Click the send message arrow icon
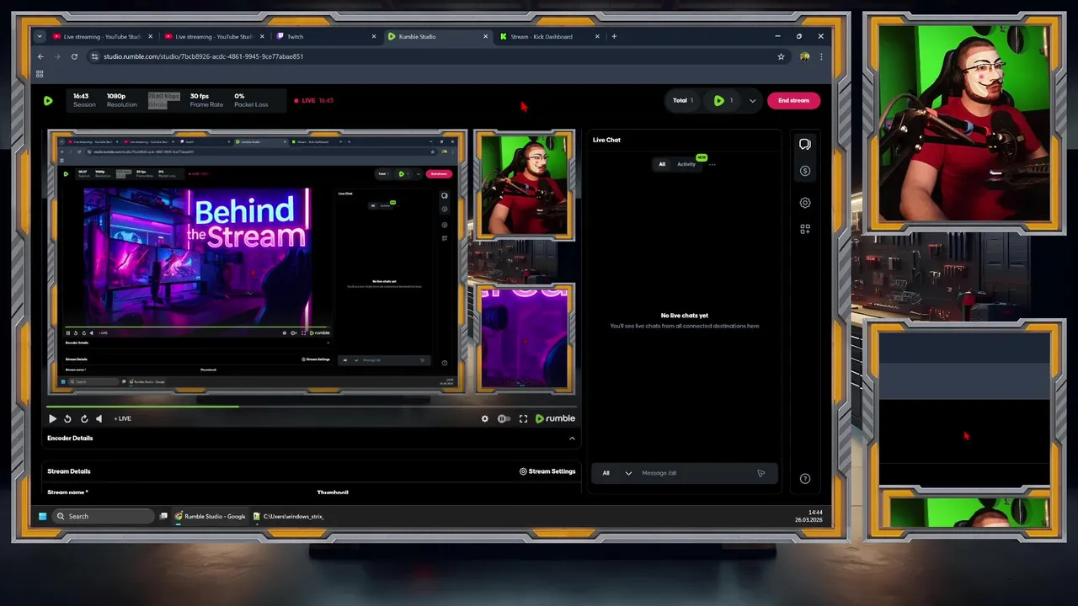The image size is (1078, 606). coord(761,473)
